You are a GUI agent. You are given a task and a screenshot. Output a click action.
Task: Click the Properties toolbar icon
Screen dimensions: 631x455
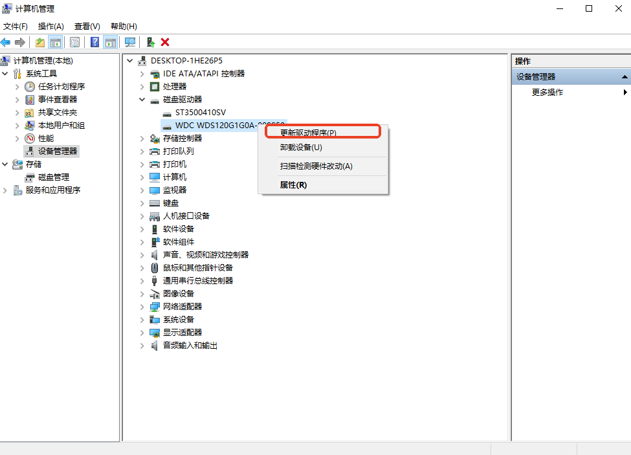(x=74, y=42)
